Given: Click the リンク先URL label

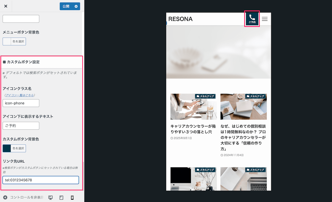Looking at the screenshot, I should [x=14, y=161].
